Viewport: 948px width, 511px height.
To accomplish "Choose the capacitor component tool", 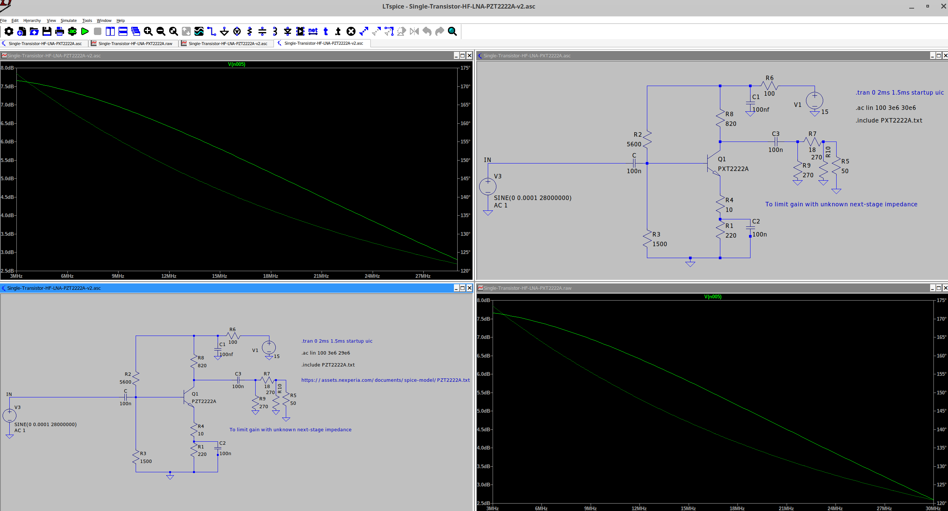I will click(x=262, y=32).
